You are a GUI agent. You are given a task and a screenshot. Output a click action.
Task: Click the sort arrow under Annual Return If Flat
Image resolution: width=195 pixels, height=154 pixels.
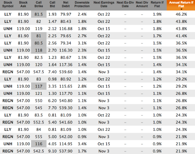click(181, 9)
